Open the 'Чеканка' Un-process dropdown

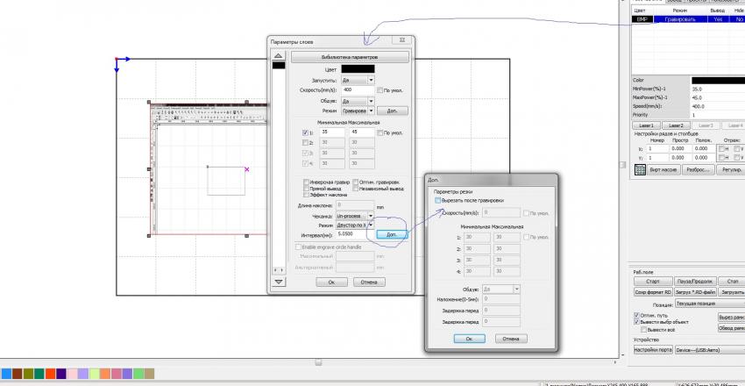[x=371, y=215]
